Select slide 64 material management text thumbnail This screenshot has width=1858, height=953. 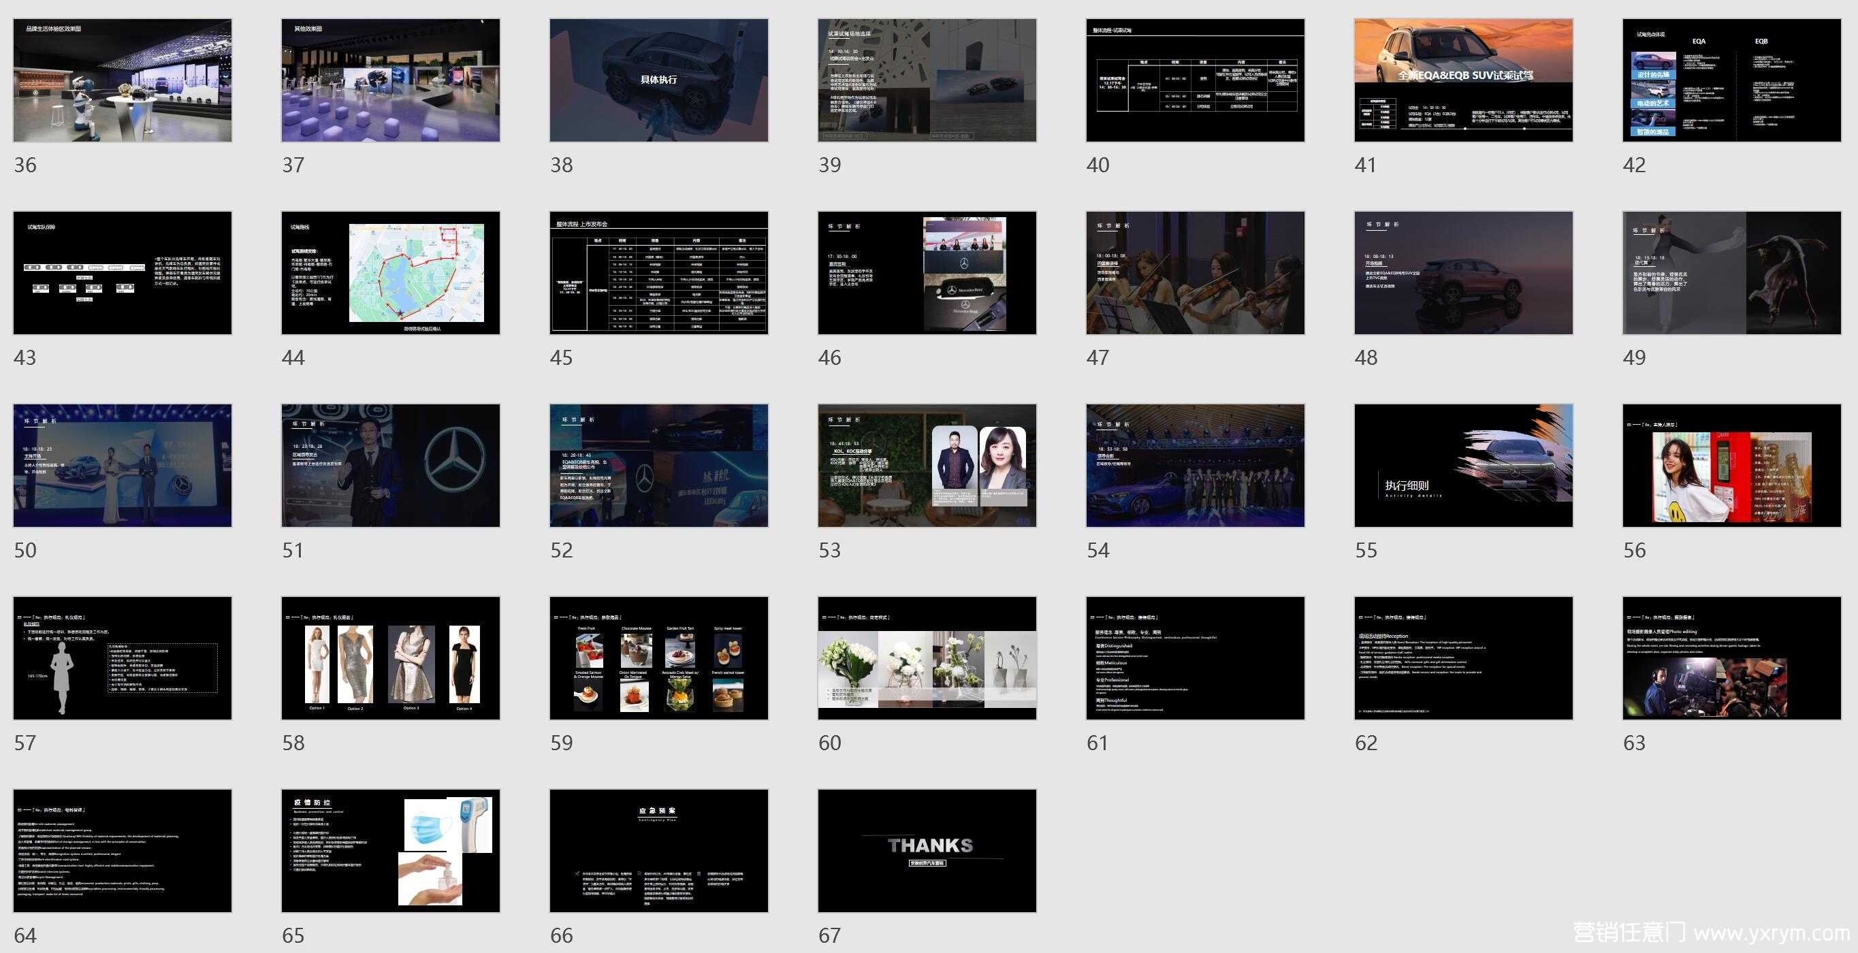pyautogui.click(x=123, y=851)
